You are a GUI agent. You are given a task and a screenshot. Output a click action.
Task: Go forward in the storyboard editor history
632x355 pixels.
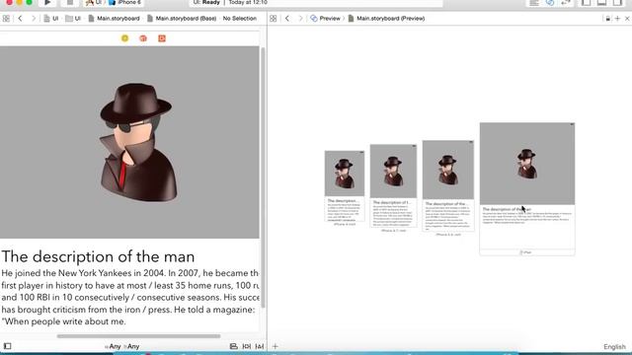[34, 19]
